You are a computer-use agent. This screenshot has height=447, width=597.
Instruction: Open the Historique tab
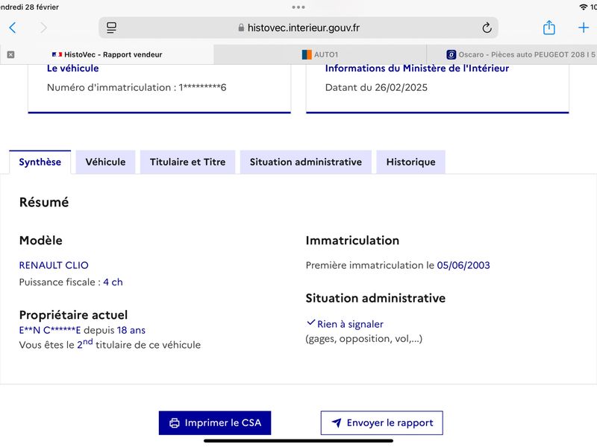tap(411, 162)
